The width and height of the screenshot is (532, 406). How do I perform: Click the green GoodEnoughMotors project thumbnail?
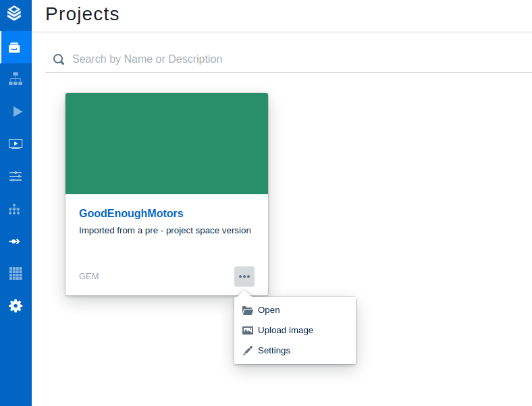166,144
